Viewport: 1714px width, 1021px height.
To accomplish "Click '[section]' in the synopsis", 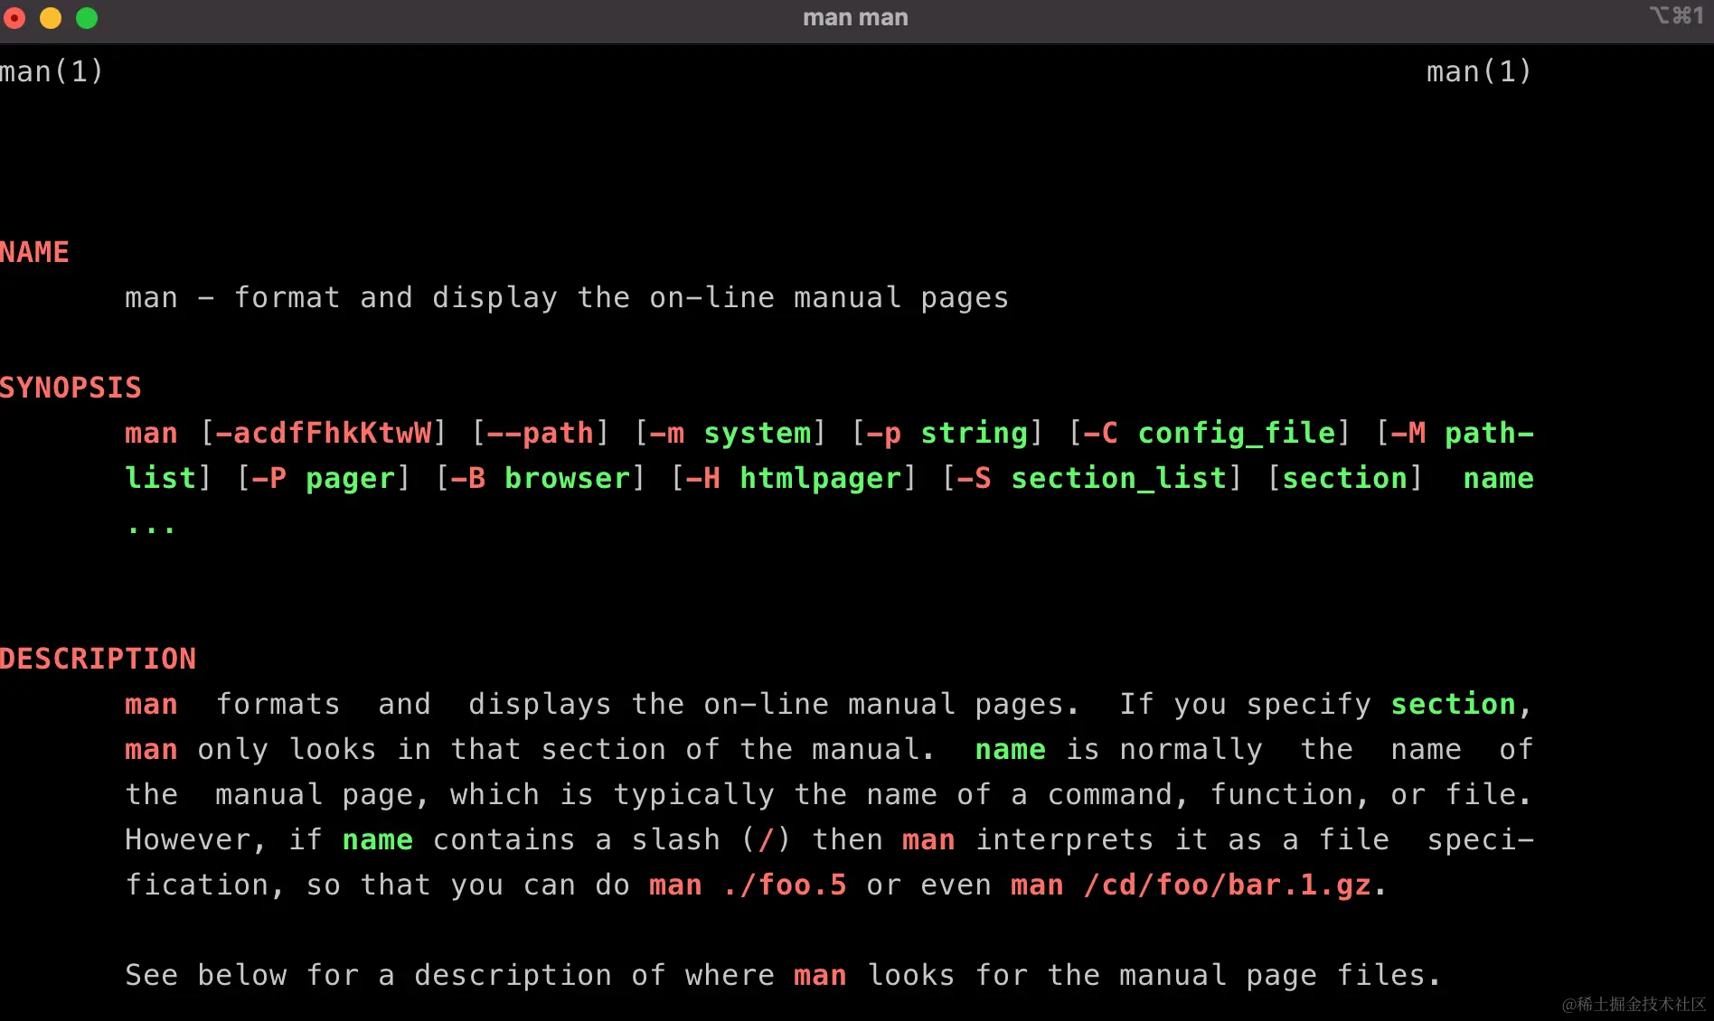I will point(1345,479).
